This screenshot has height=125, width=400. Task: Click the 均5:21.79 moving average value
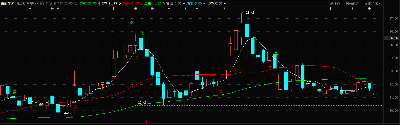(x=110, y=3)
